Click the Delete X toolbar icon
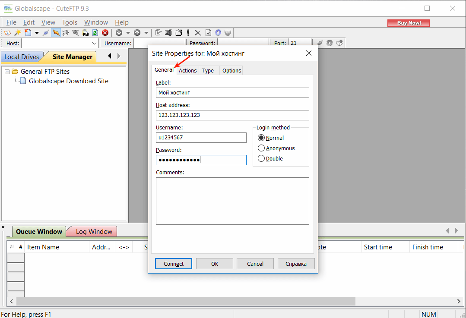Screen dimensions: 466x318 pyautogui.click(x=198, y=33)
